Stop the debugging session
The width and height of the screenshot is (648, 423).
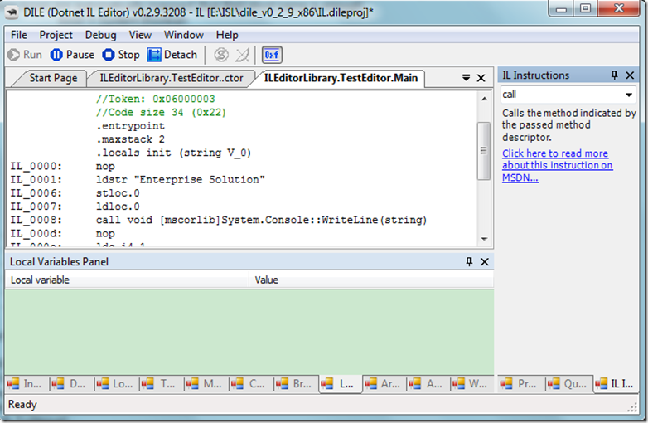120,55
